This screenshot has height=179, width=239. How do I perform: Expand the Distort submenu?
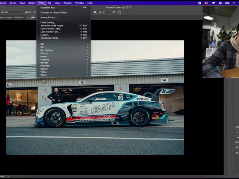click(64, 53)
